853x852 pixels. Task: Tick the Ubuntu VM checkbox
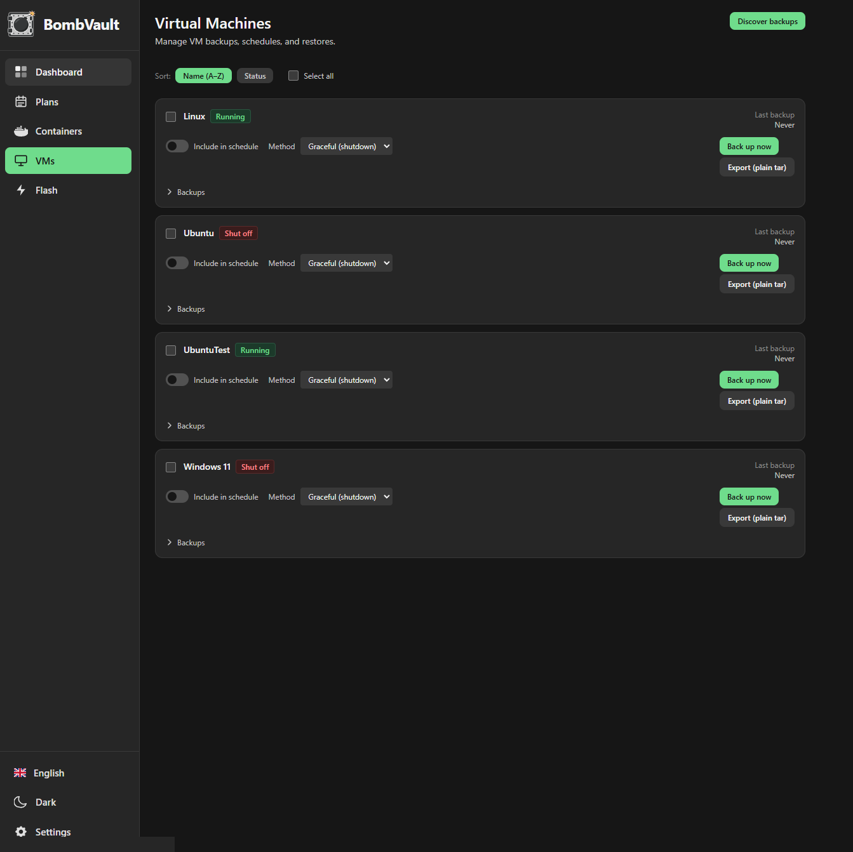(171, 234)
